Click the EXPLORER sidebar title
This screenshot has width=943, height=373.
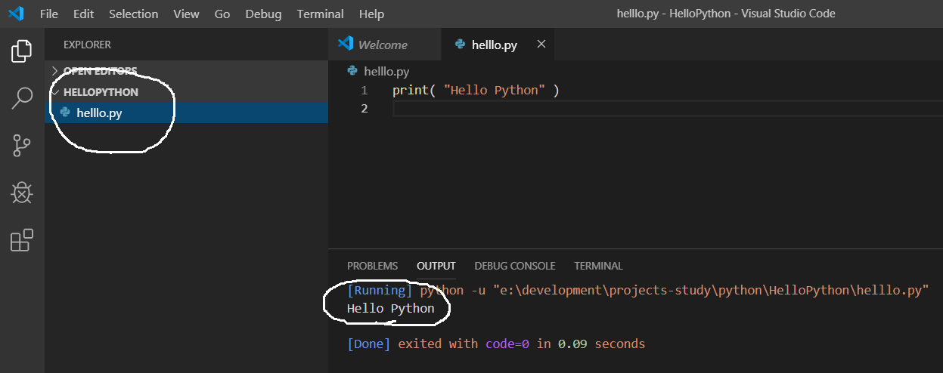click(87, 45)
